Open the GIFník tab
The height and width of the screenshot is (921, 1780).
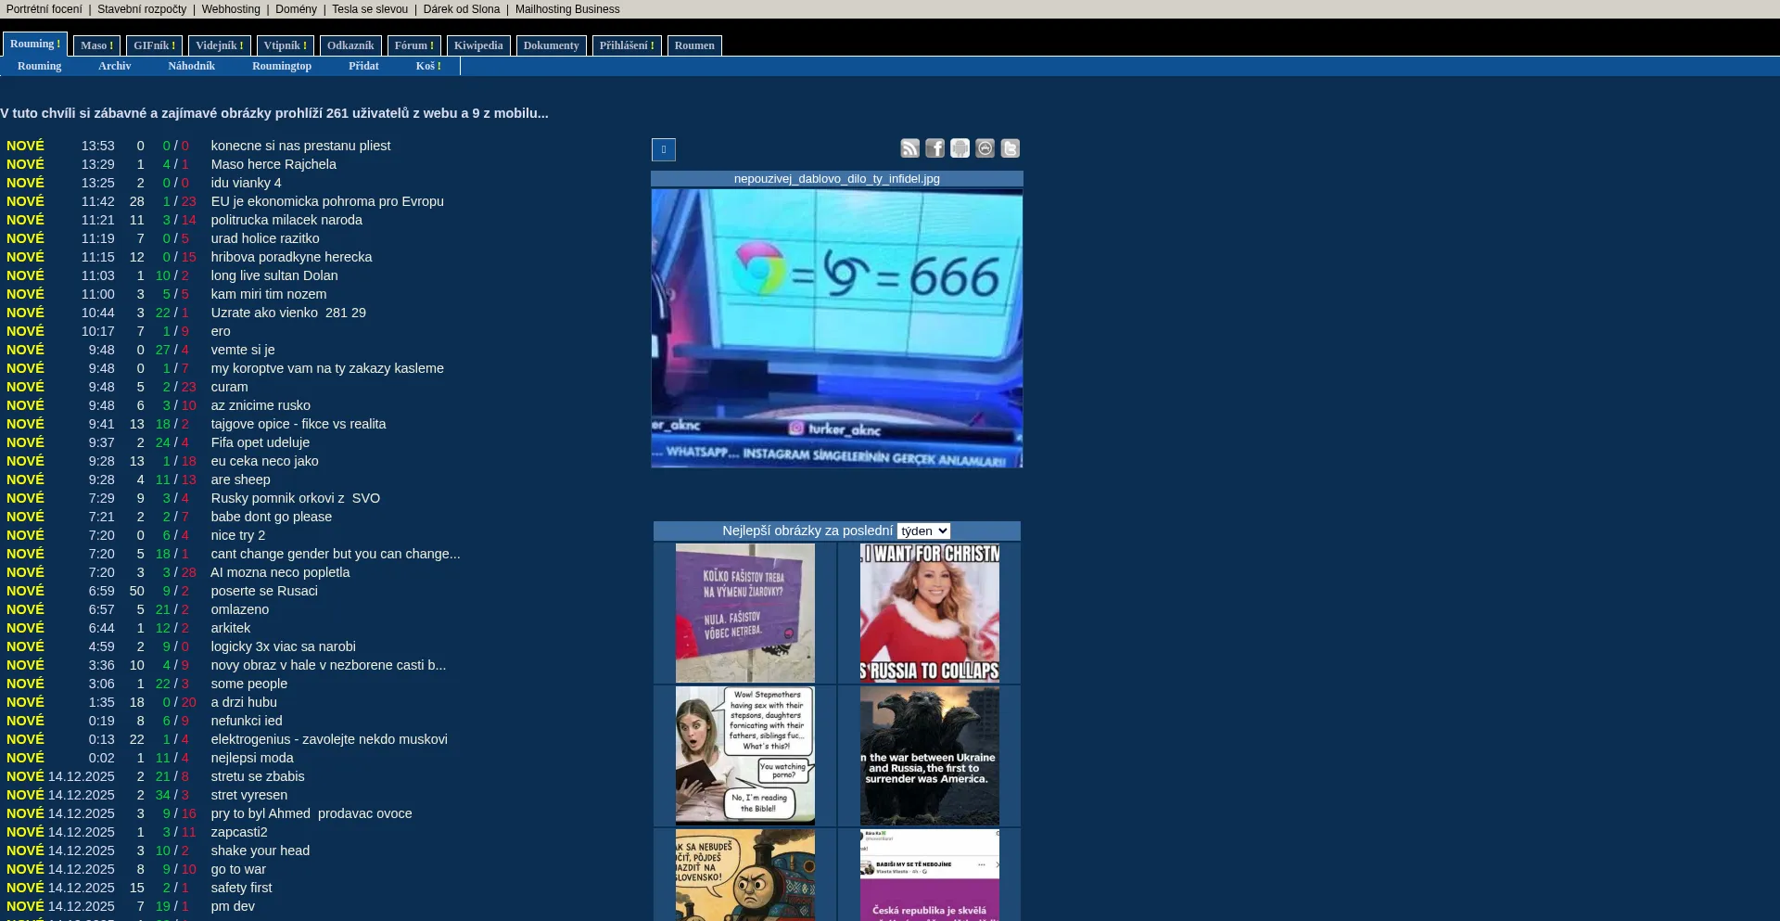click(154, 45)
